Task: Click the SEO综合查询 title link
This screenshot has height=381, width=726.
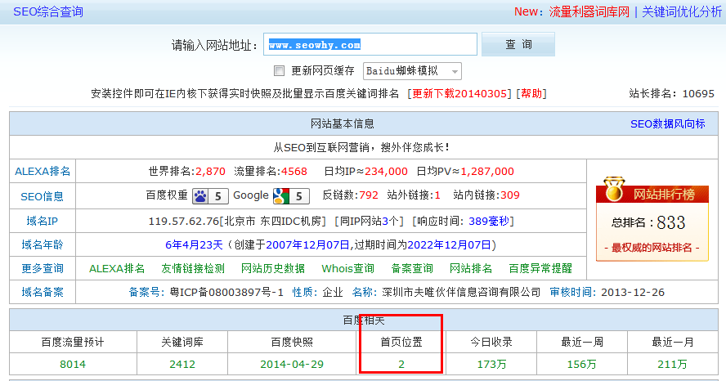Action: click(47, 11)
